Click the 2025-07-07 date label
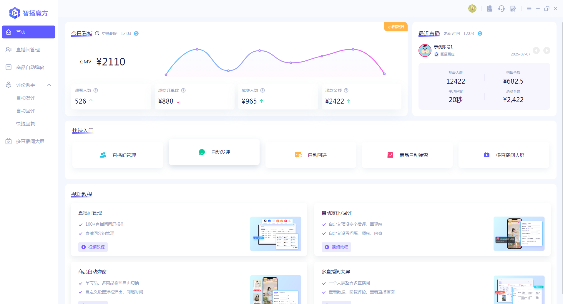This screenshot has height=304, width=563. [520, 54]
